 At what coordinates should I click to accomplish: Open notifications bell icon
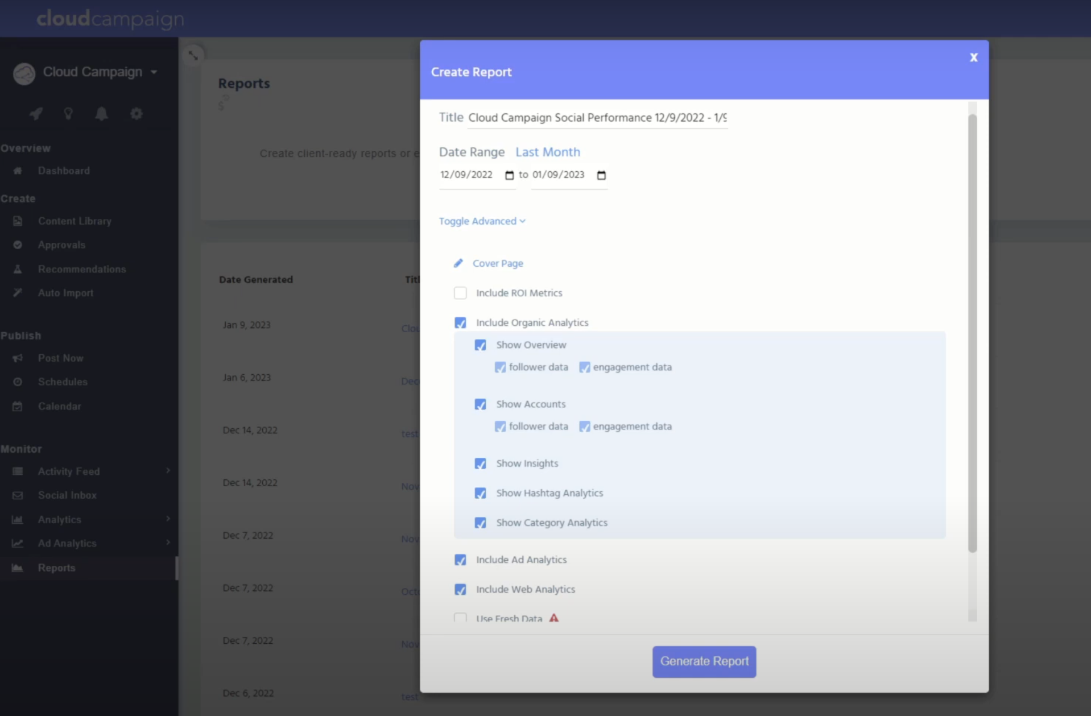click(102, 114)
